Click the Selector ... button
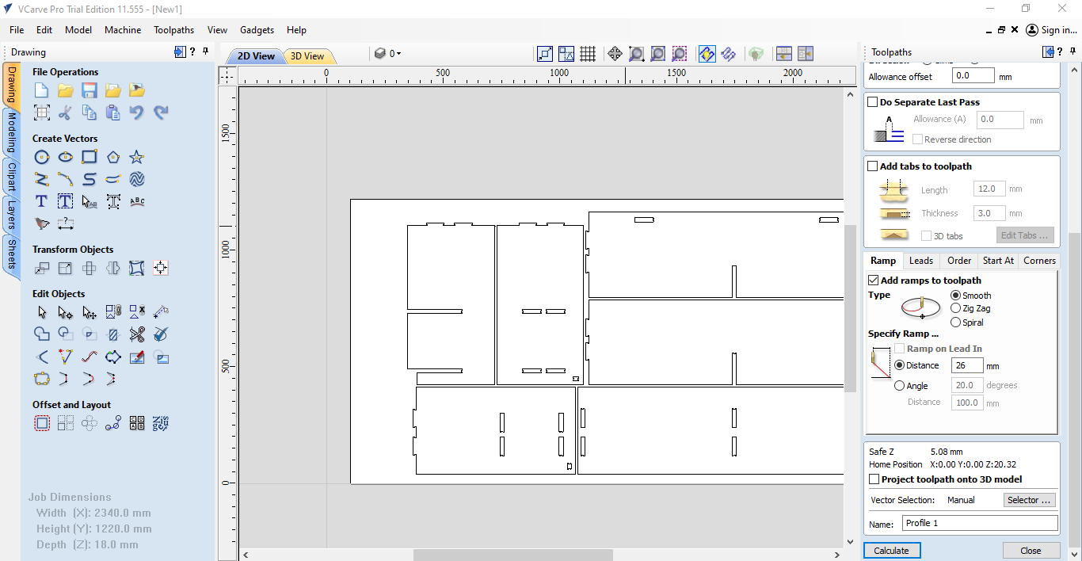Screen dimensions: 1082x561 (1029, 500)
